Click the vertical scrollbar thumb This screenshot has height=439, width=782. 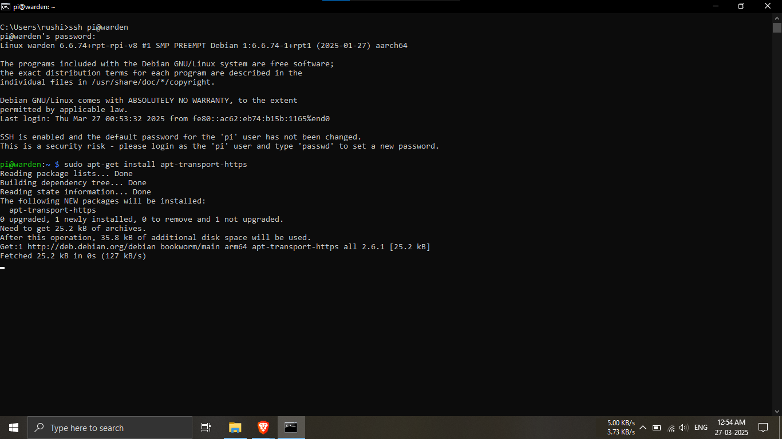point(777,27)
